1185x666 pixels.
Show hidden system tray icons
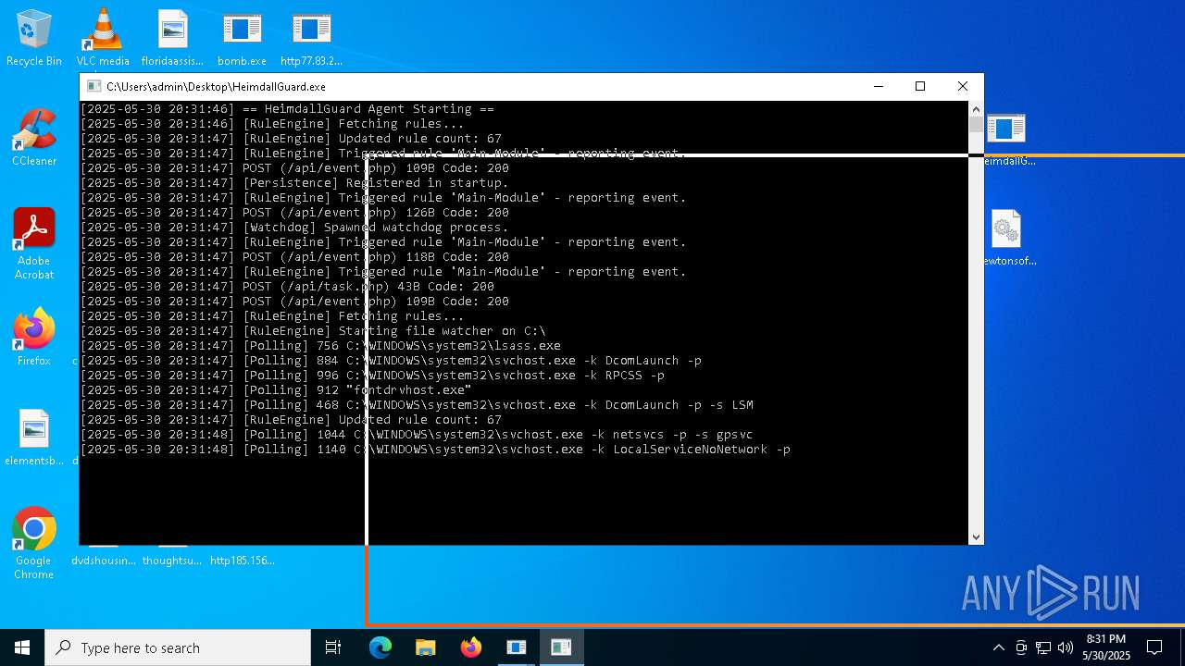[998, 647]
